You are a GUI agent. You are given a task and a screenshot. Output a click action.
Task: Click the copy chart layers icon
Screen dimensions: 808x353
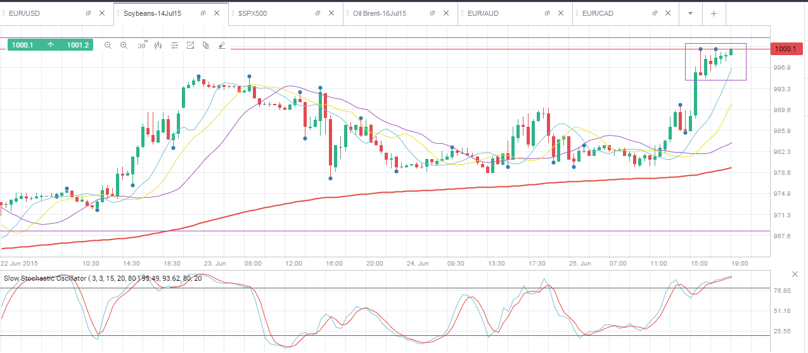pos(205,45)
